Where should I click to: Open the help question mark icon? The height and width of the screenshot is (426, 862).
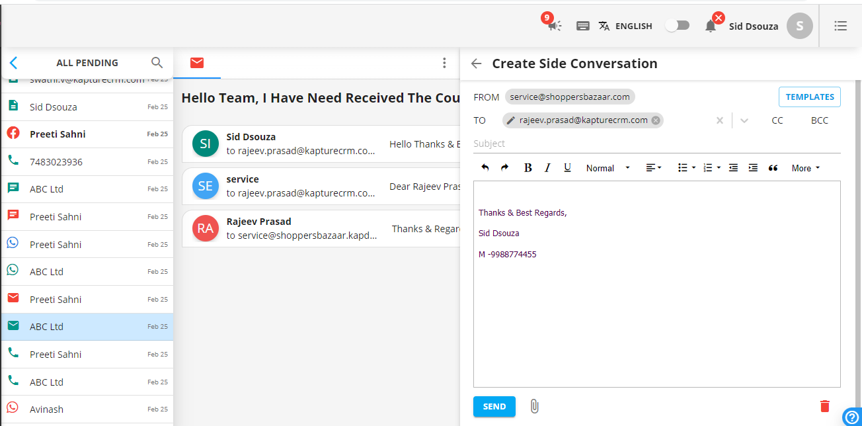click(851, 417)
